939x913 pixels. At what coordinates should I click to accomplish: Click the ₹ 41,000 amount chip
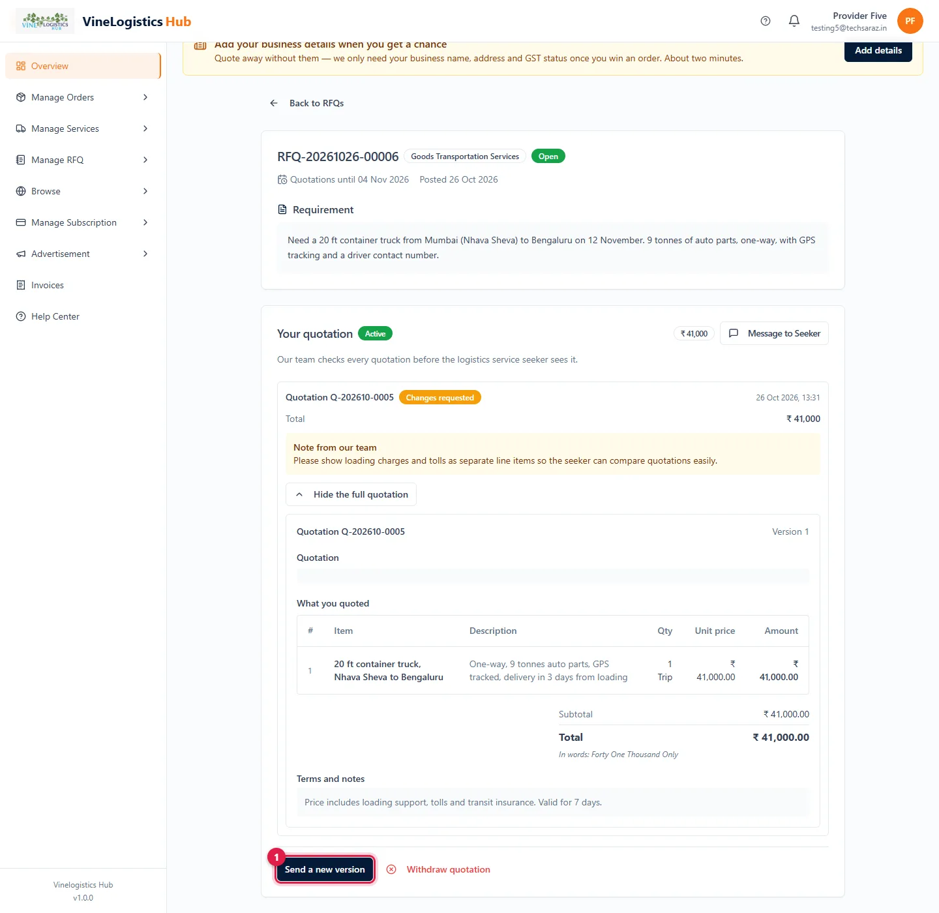click(x=694, y=333)
